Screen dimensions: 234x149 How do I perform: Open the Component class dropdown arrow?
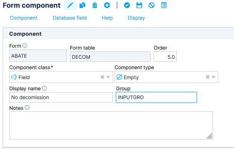click(x=108, y=77)
